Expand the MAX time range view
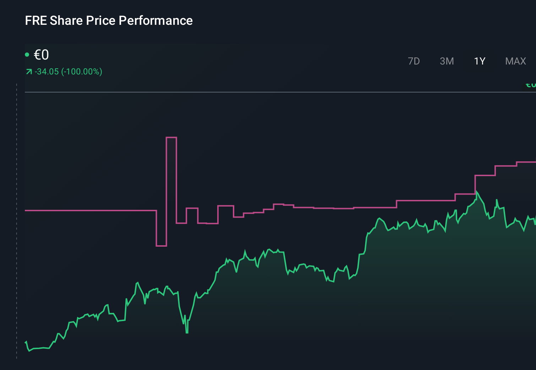The image size is (536, 370). [515, 61]
